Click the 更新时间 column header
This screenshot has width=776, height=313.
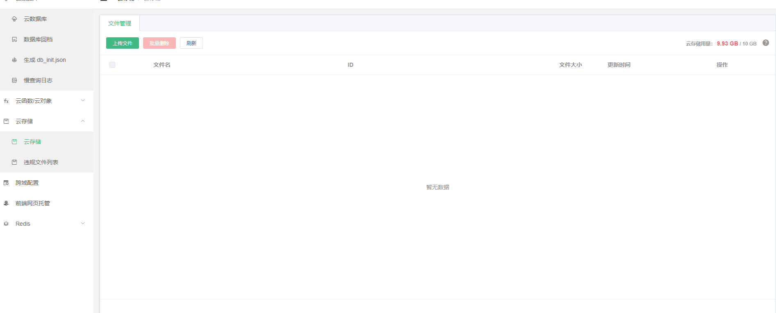tap(619, 65)
